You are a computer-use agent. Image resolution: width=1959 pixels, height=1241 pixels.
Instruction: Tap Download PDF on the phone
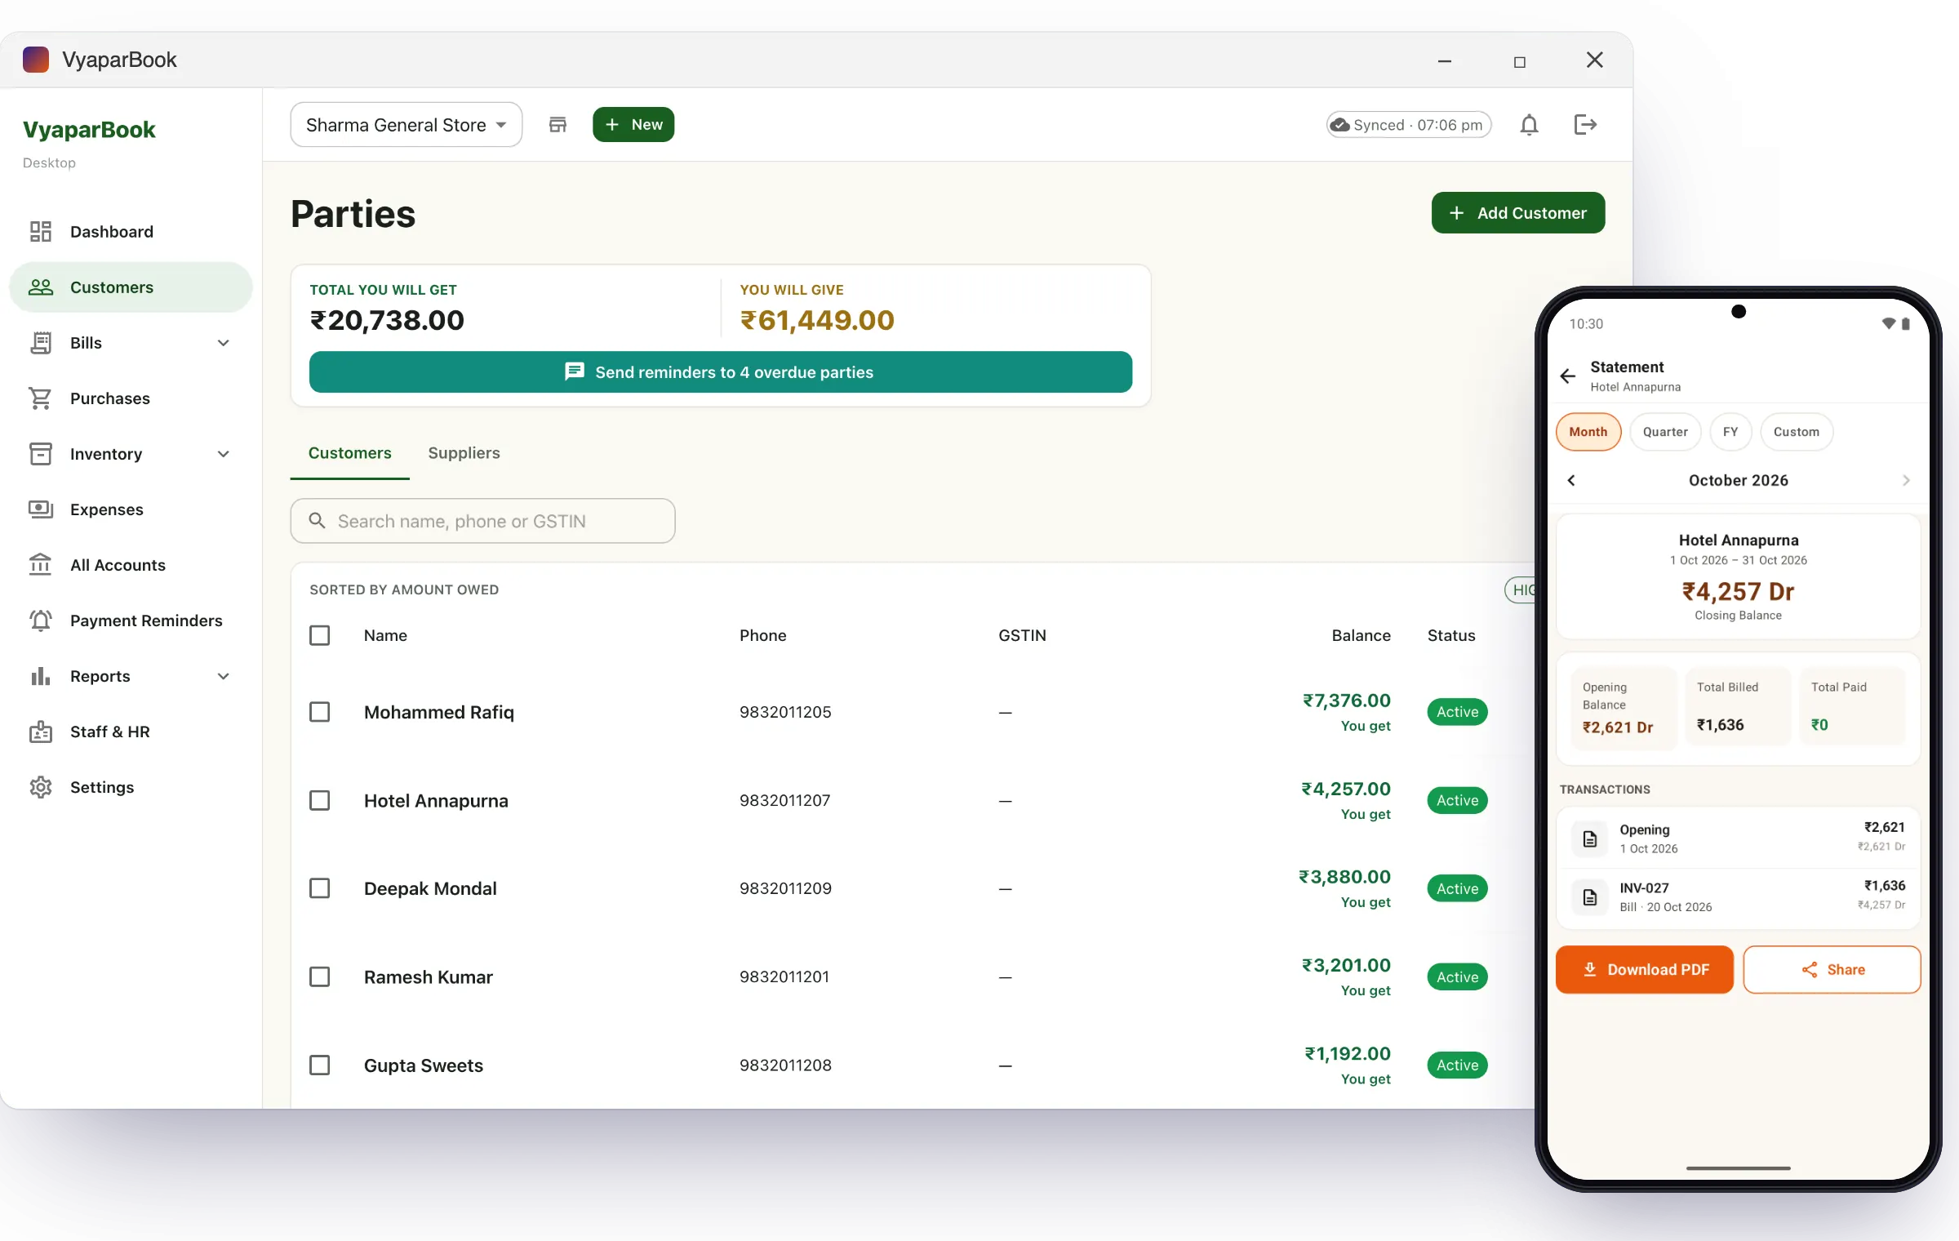1644,970
